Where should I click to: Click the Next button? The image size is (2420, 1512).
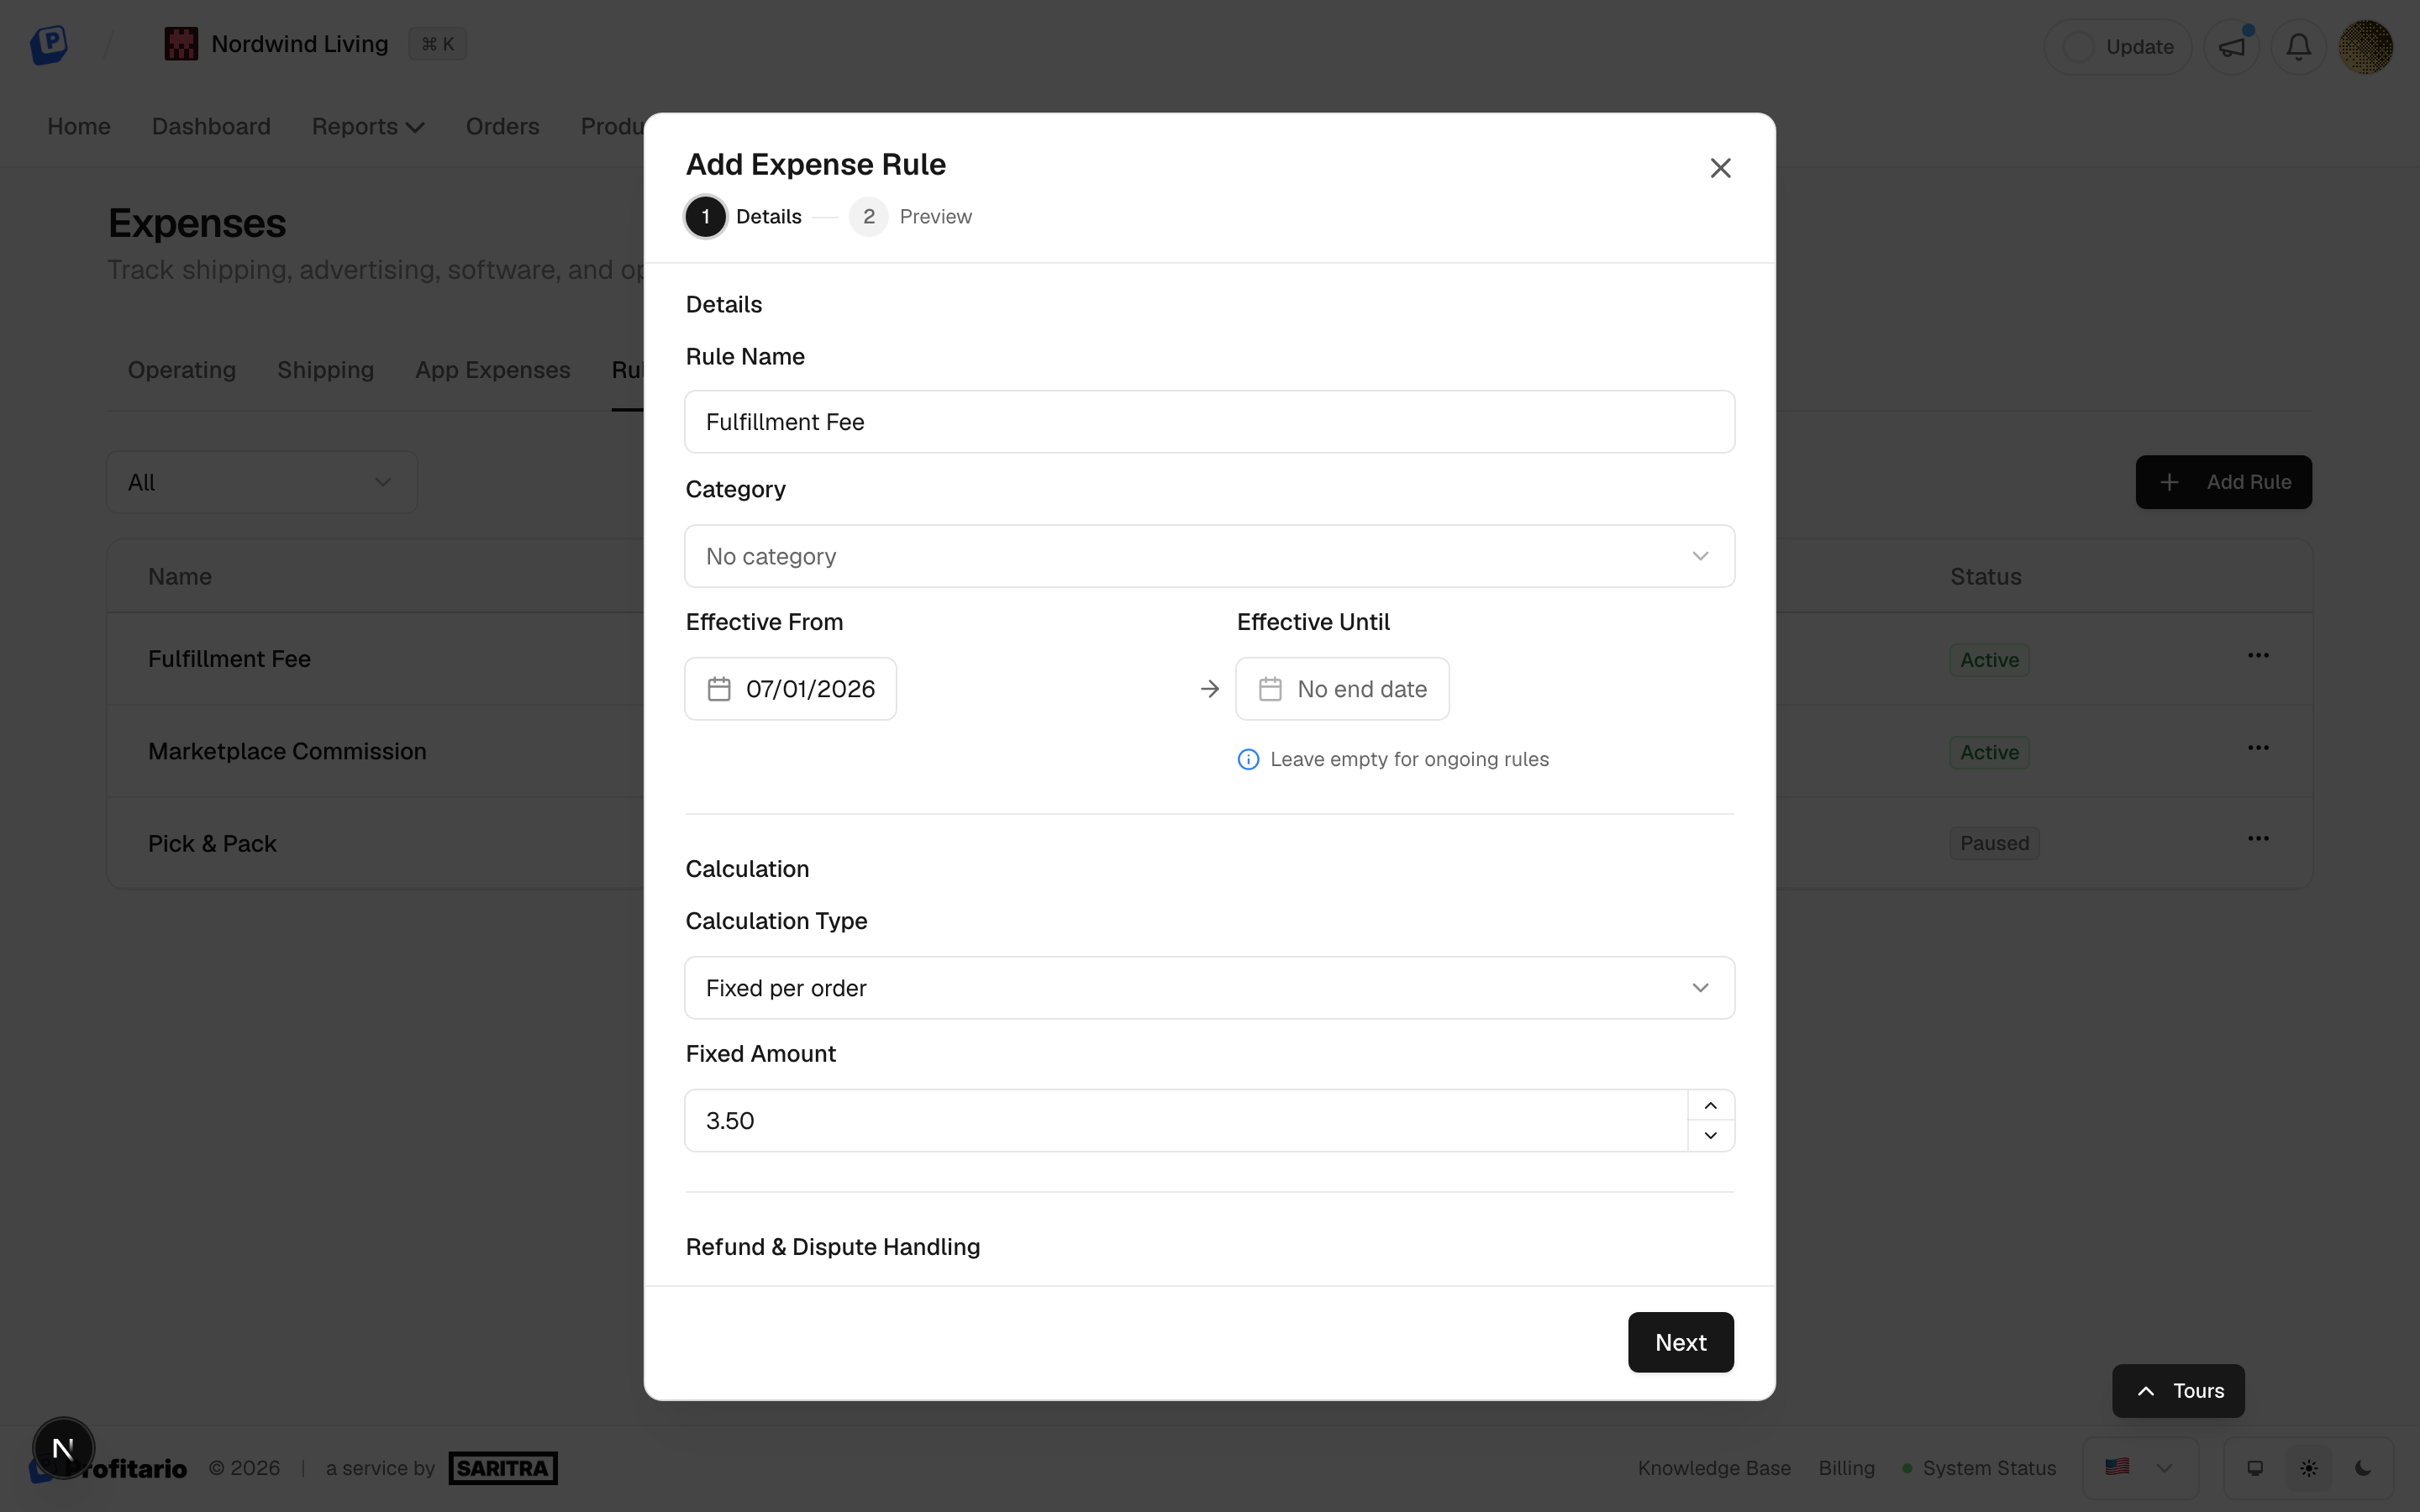coord(1680,1342)
